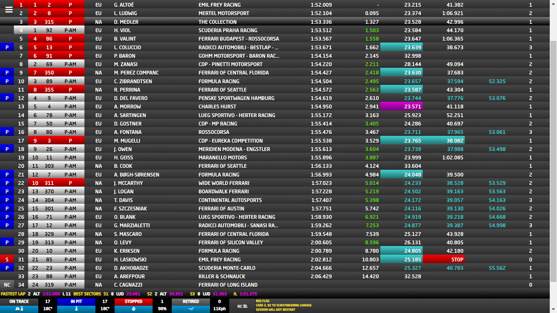Click the NC status badge for C. Cagnazzi
This screenshot has height=313, width=557.
pos(7,285)
